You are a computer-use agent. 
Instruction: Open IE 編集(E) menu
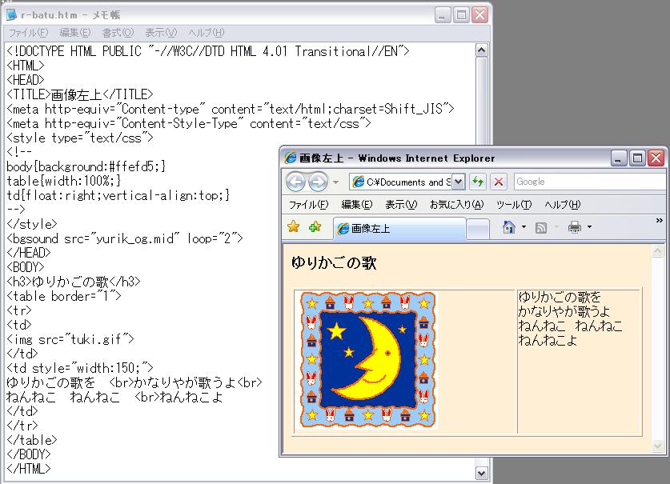357,205
